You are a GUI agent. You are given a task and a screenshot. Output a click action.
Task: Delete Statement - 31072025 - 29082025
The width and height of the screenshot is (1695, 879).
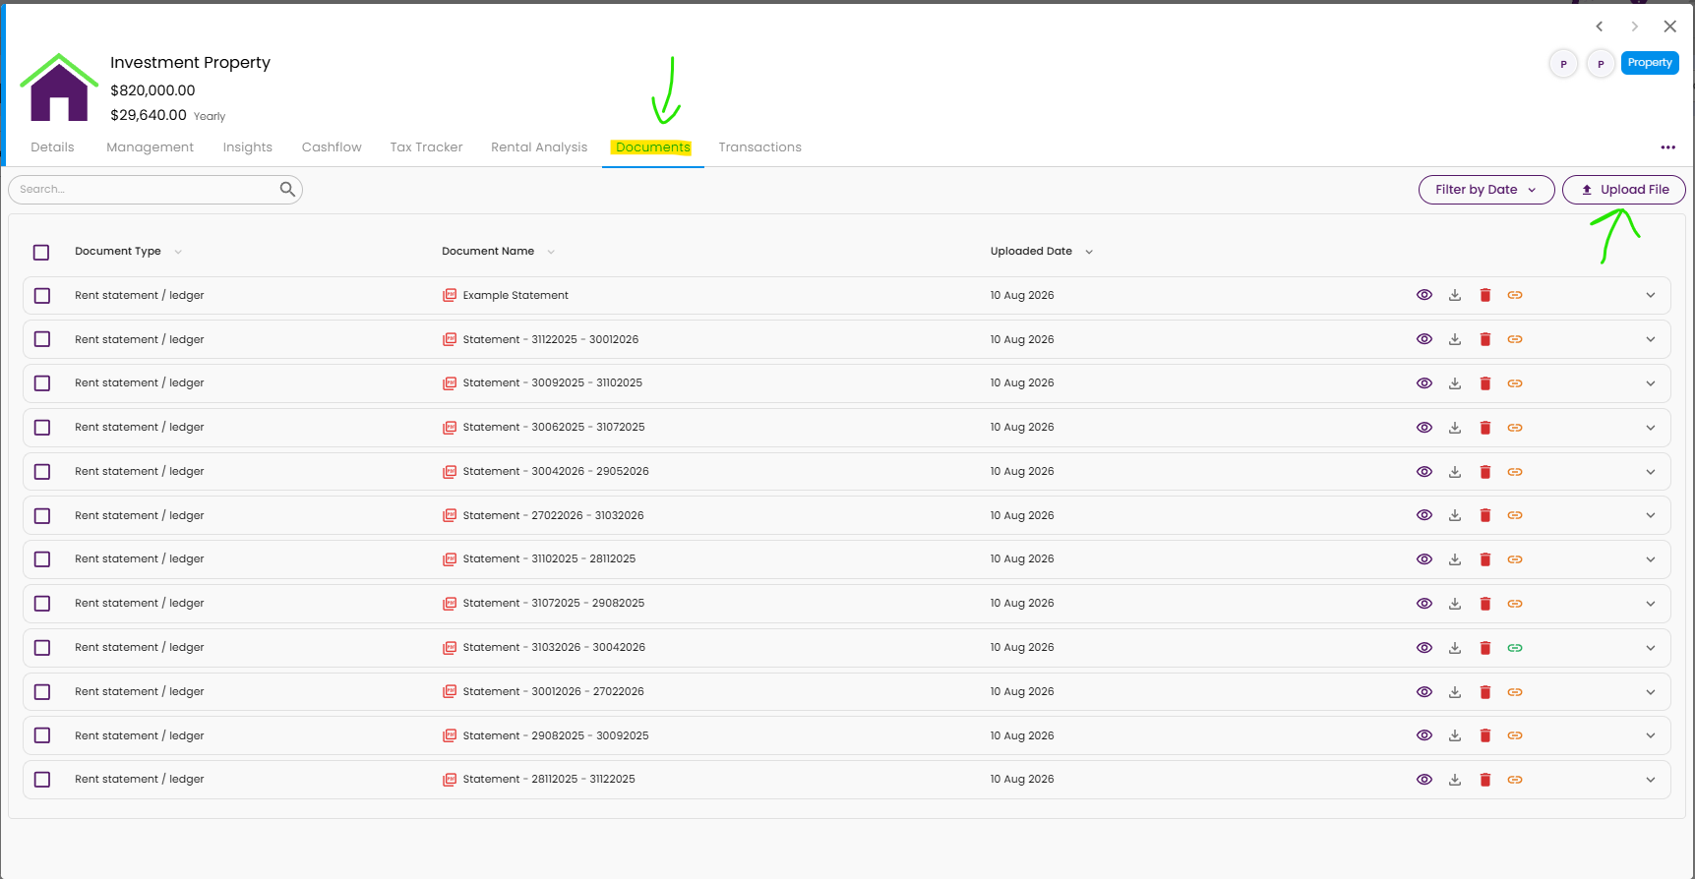pos(1485,604)
